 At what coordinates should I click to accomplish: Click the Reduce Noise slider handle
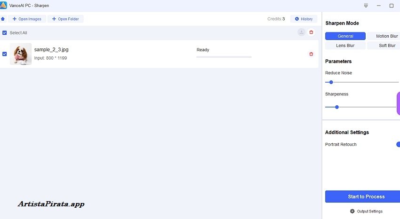tap(331, 82)
